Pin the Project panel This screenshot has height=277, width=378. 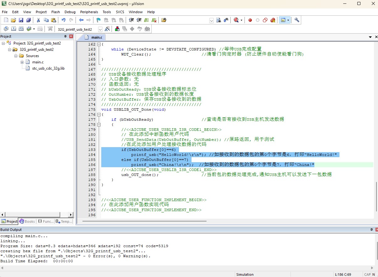point(65,36)
